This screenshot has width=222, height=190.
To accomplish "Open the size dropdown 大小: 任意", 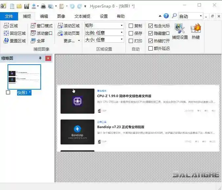I will (x=104, y=39).
